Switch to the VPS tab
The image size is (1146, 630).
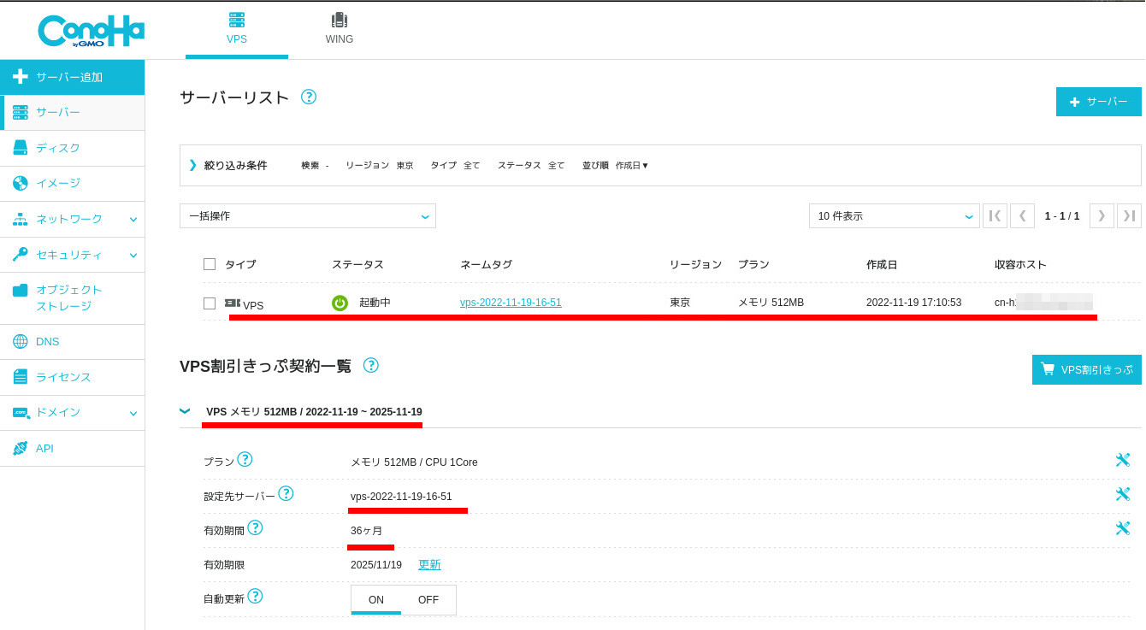tap(237, 29)
